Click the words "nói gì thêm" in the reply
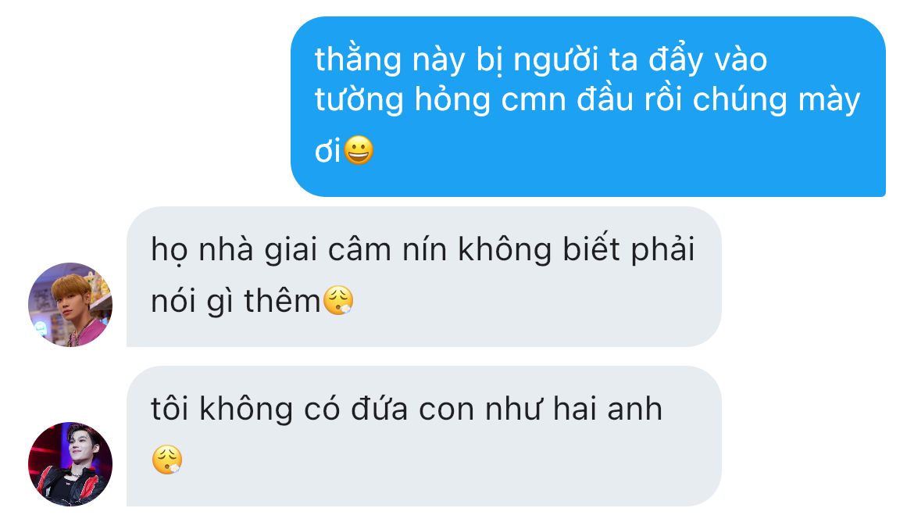The width and height of the screenshot is (914, 526). [235, 302]
